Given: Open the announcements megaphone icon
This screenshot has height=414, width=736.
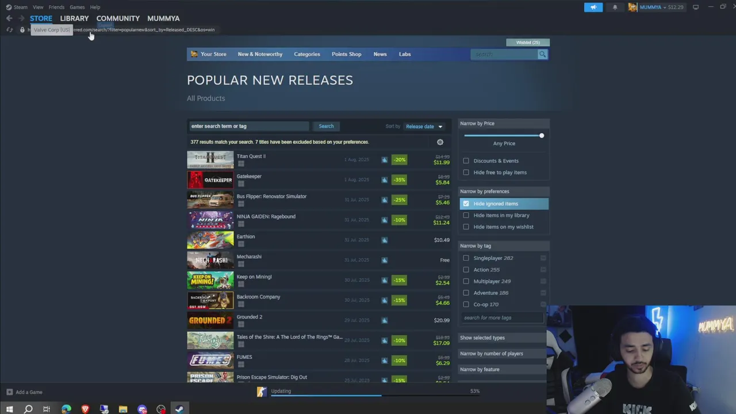Looking at the screenshot, I should [593, 7].
